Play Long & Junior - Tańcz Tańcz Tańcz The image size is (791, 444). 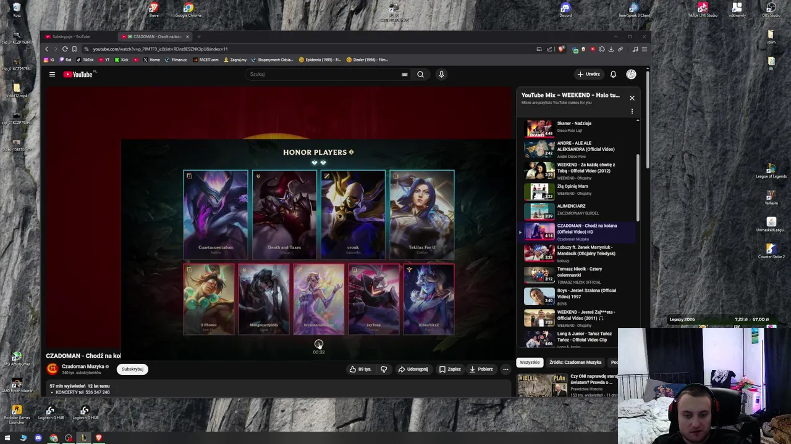pos(580,338)
